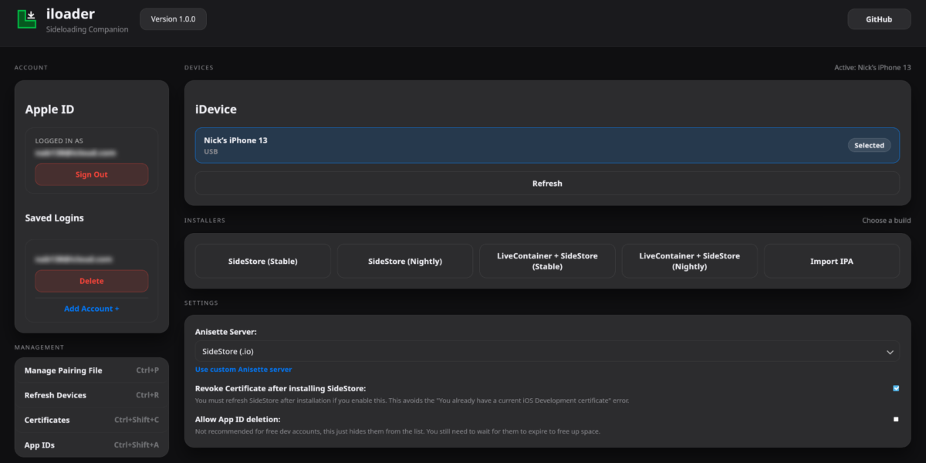Click the Add Account + link
926x463 pixels.
(x=91, y=309)
